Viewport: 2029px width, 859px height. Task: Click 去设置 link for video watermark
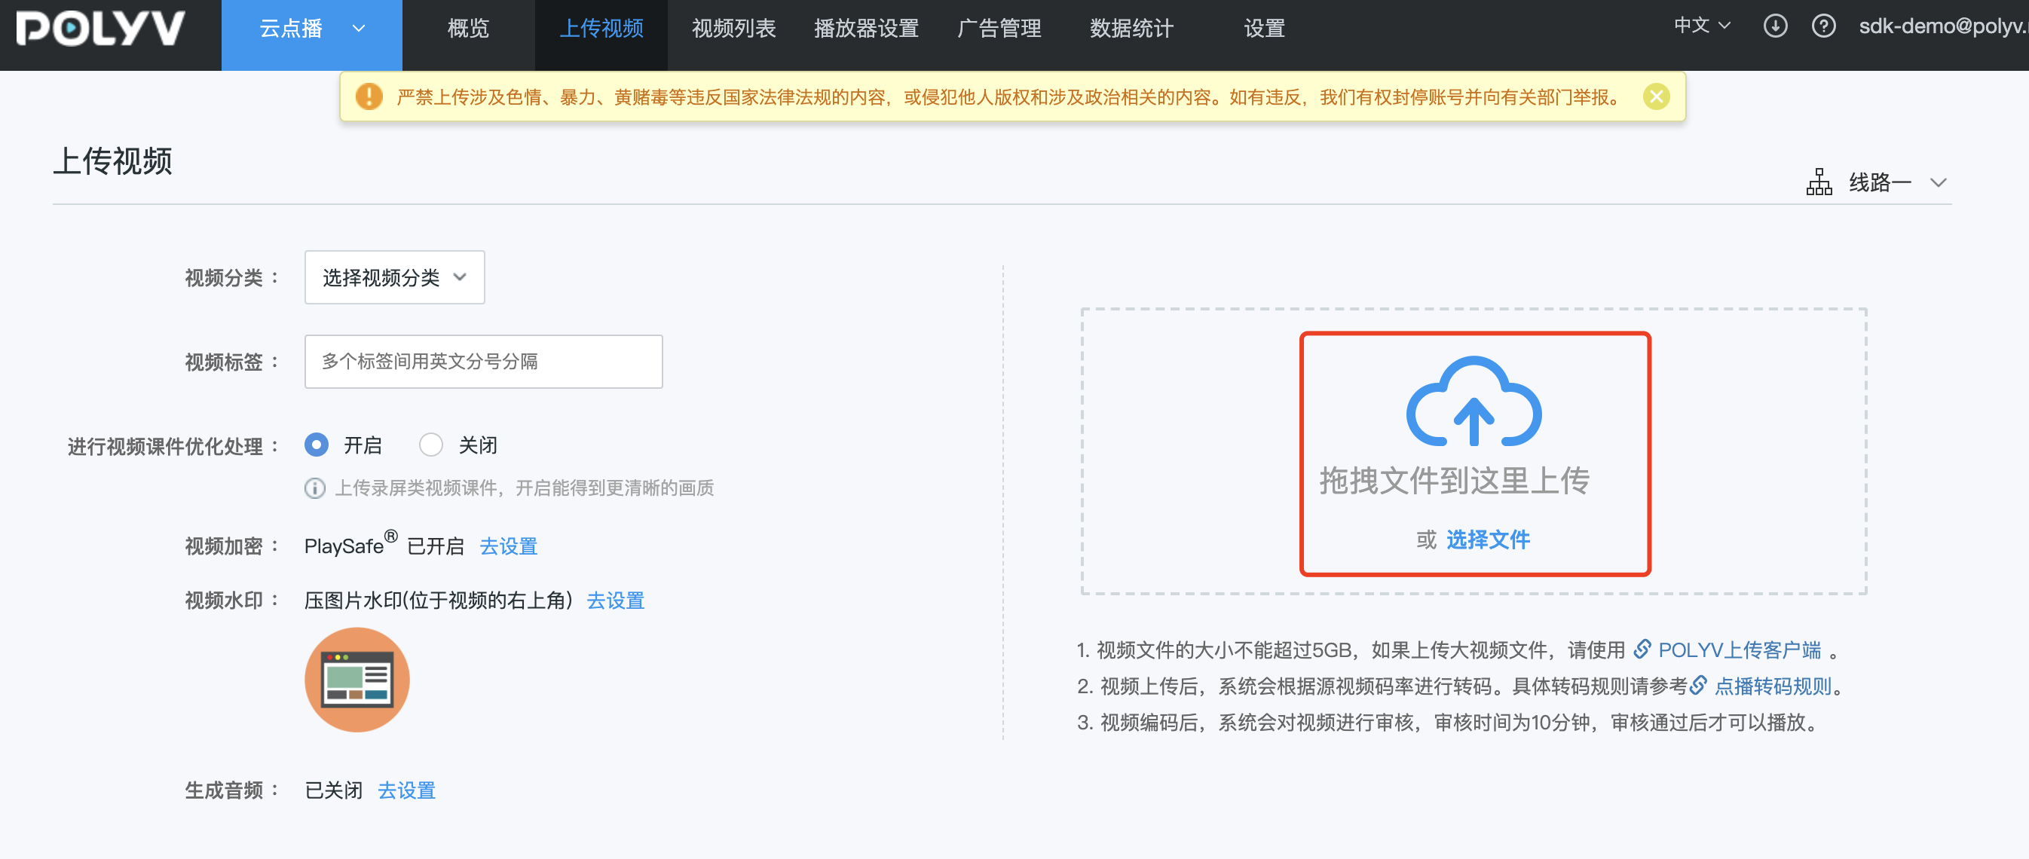pos(615,600)
